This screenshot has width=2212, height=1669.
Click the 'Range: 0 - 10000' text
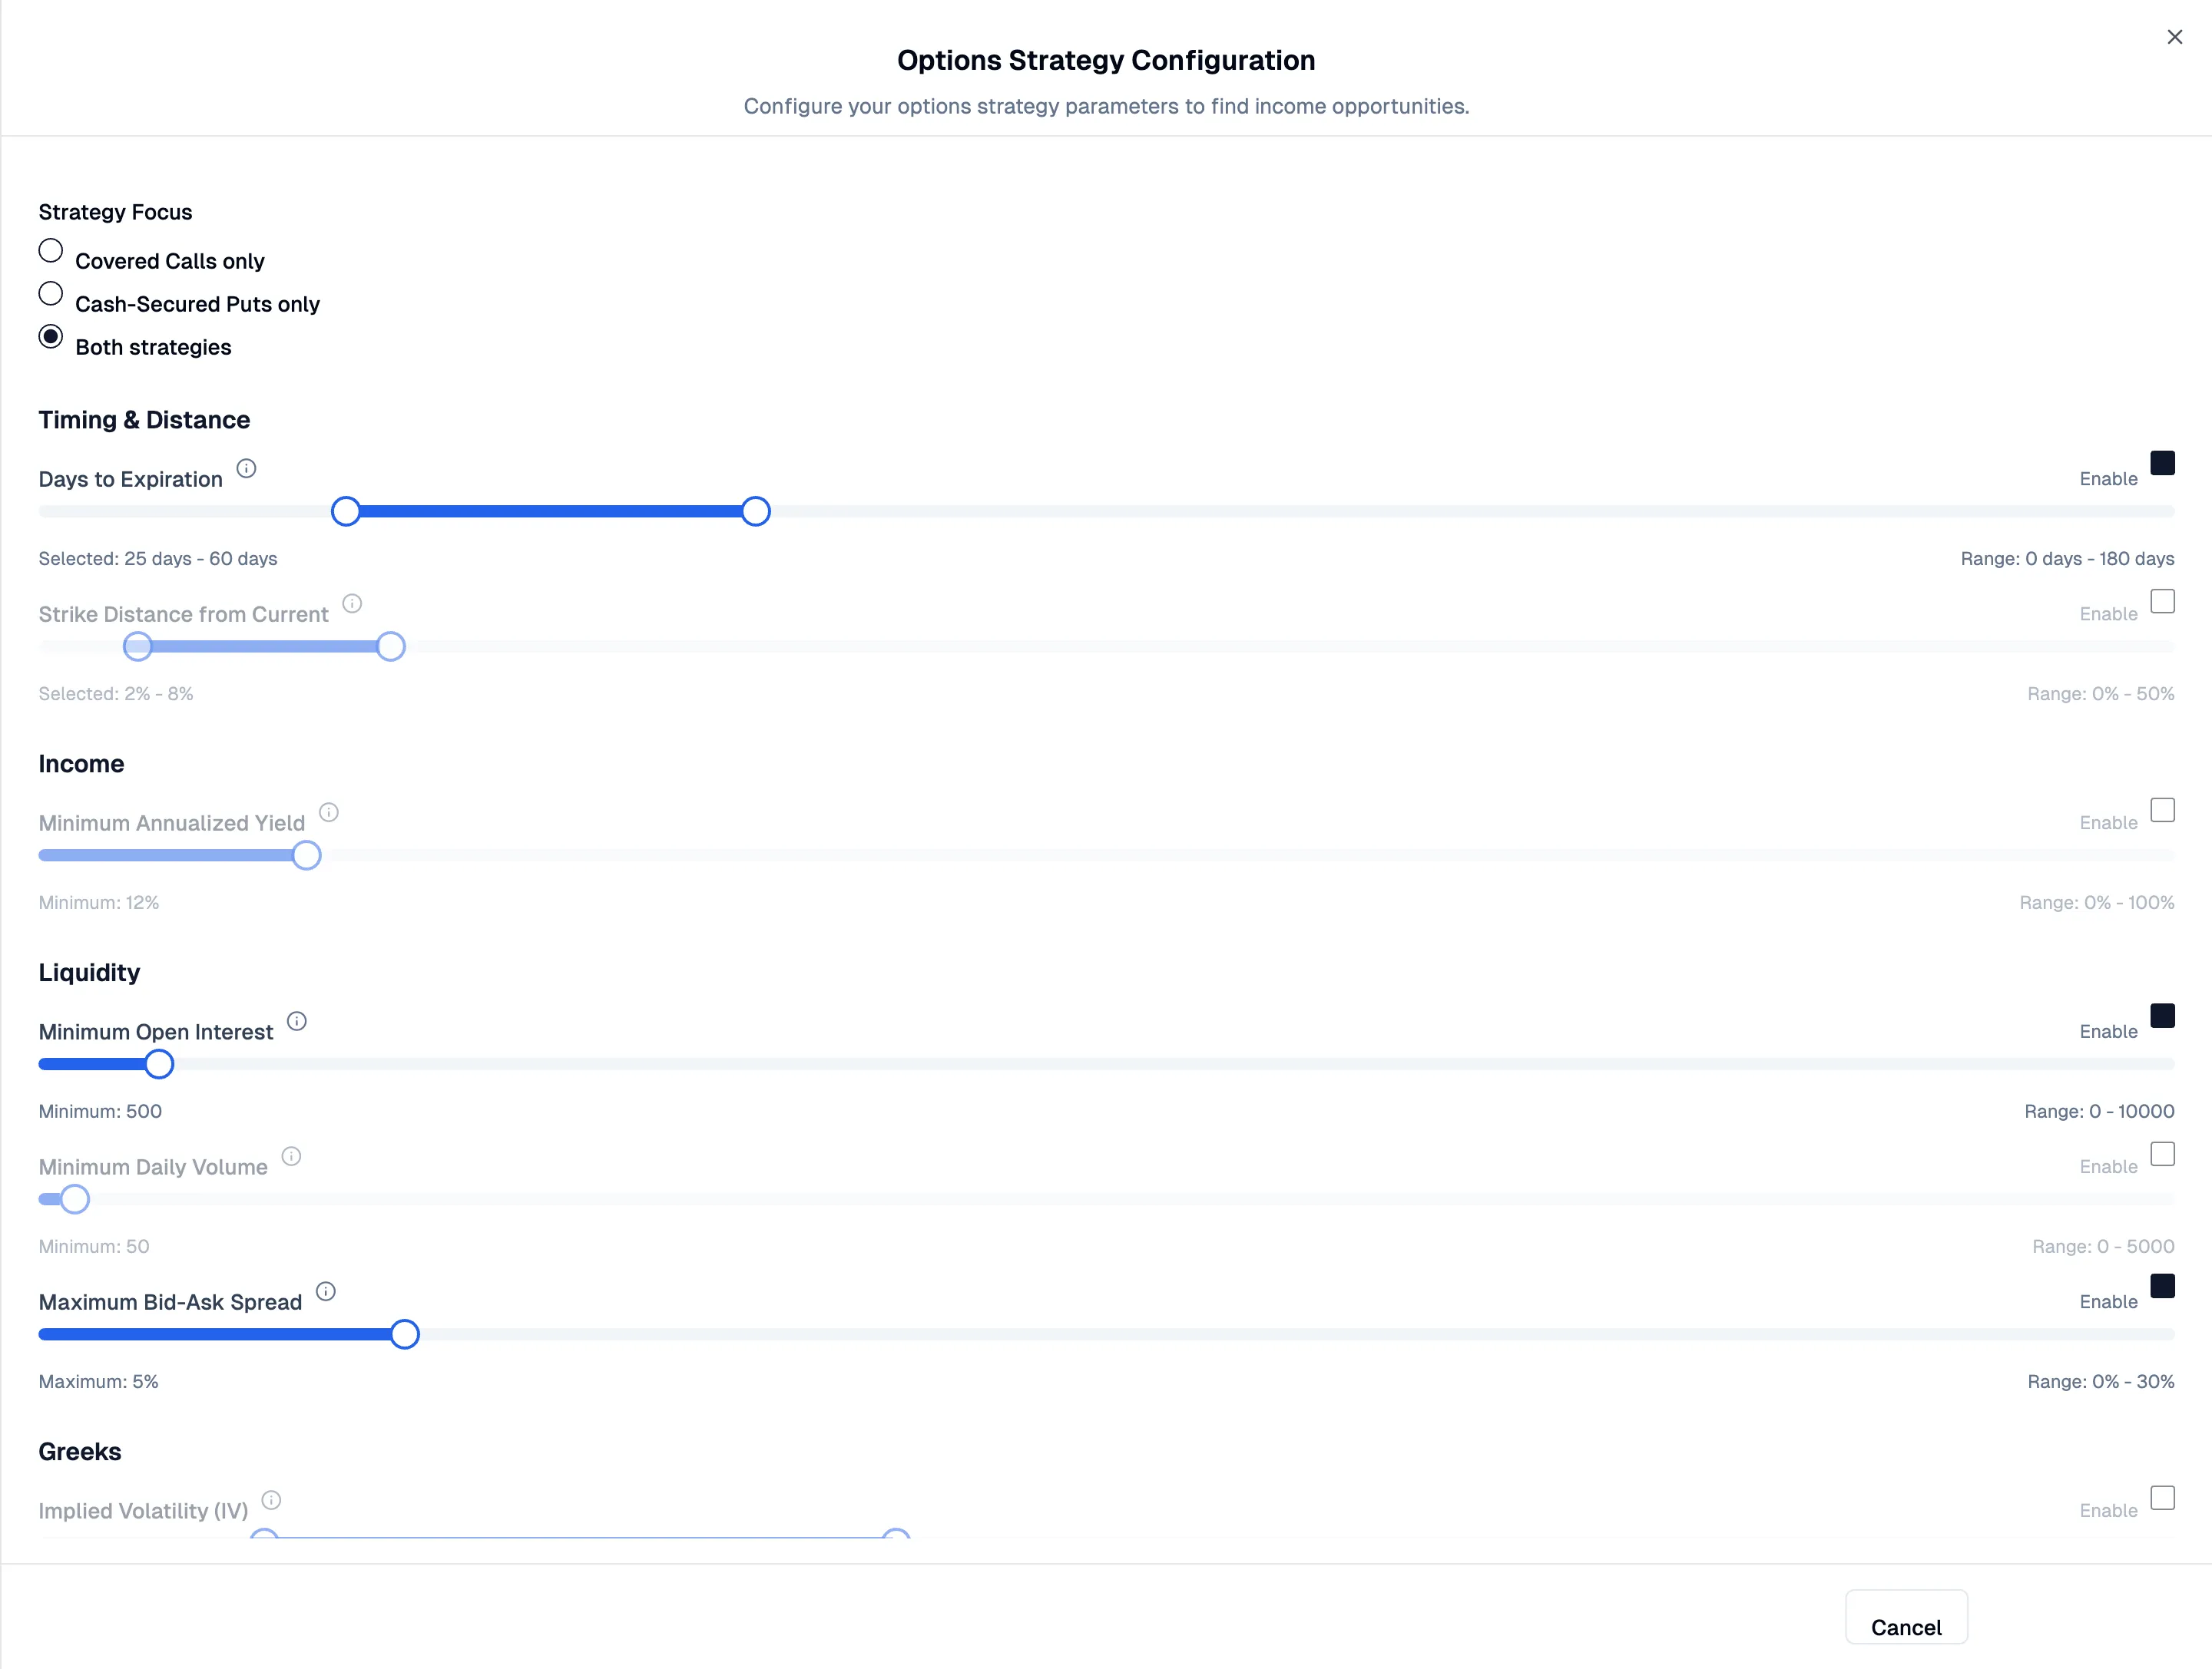click(x=2099, y=1112)
